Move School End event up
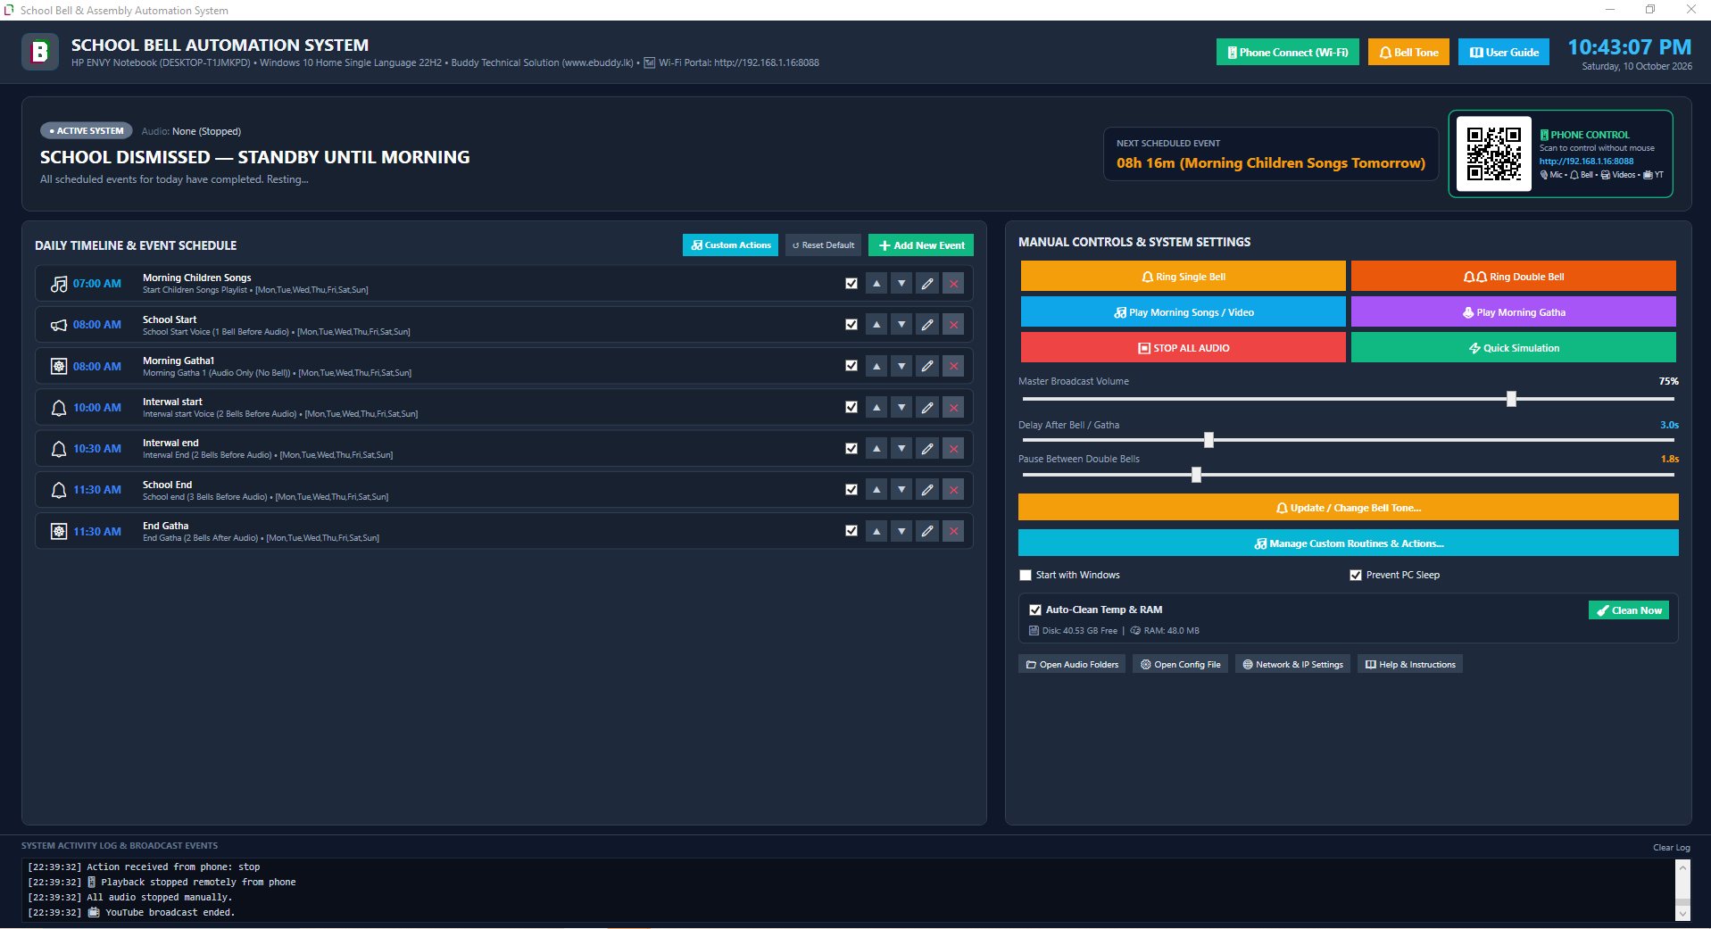 [x=876, y=490]
